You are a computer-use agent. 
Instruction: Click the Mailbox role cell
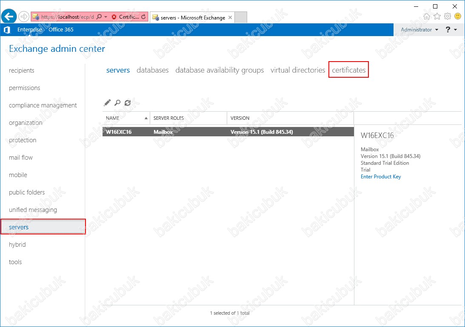pos(163,132)
